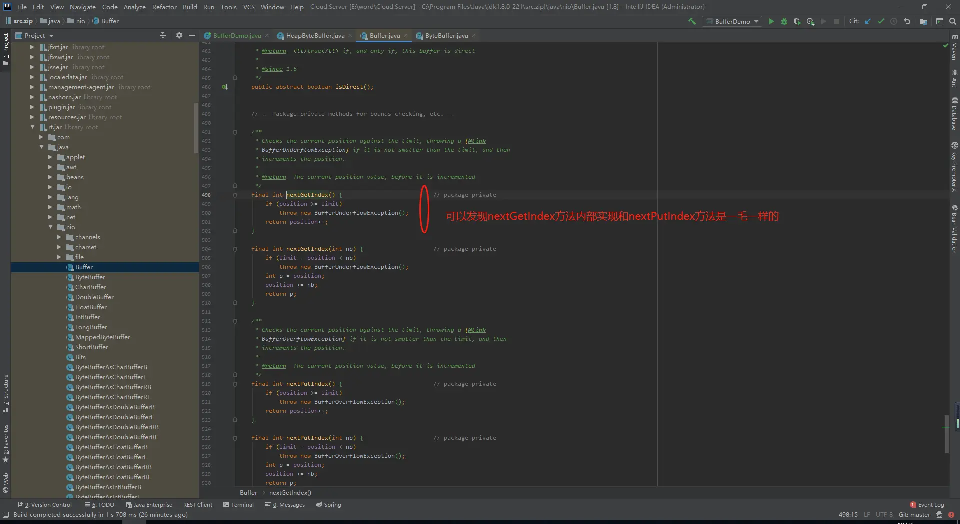960x524 pixels.
Task: Click the red error indicator in status bar
Action: [951, 514]
